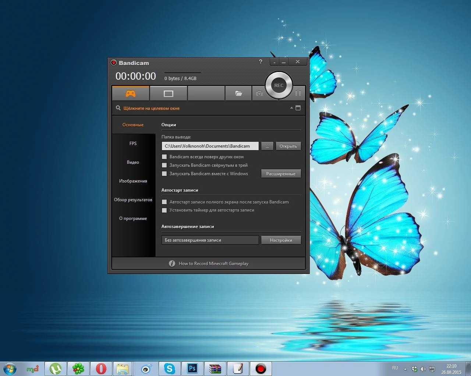Viewport: 471px width, 376px height.
Task: Click the pause recording icon
Action: point(298,93)
